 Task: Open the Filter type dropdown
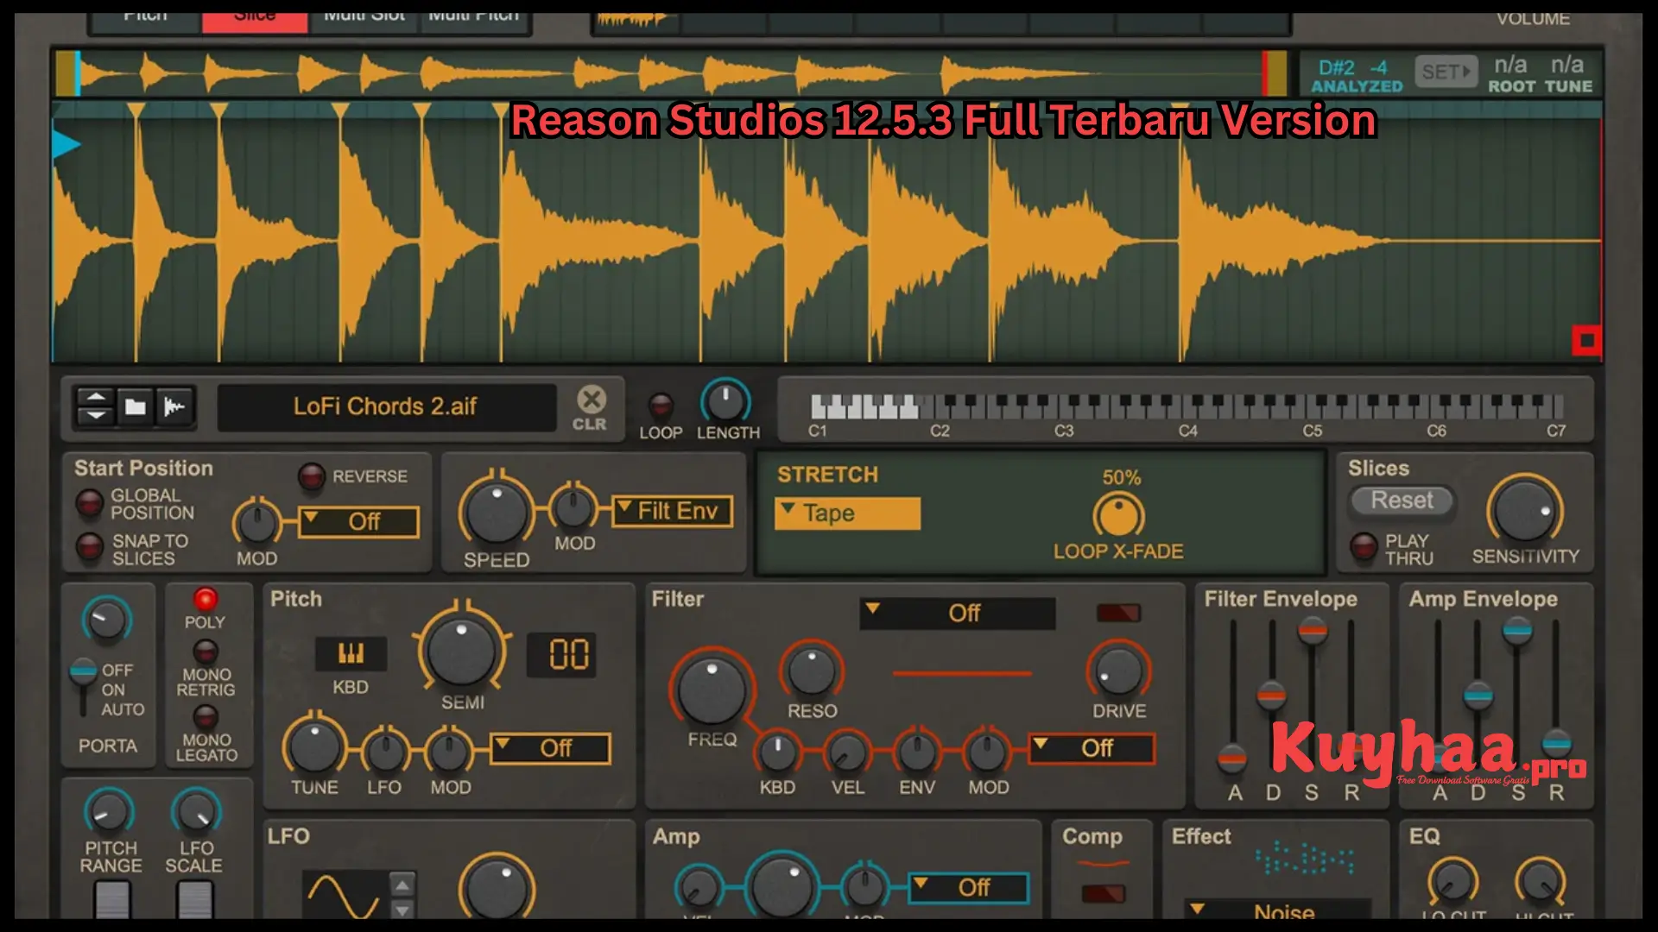tap(958, 614)
